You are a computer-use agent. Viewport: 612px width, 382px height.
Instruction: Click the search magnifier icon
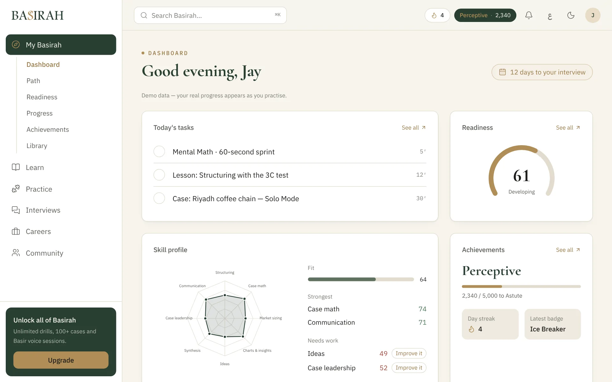pyautogui.click(x=144, y=15)
